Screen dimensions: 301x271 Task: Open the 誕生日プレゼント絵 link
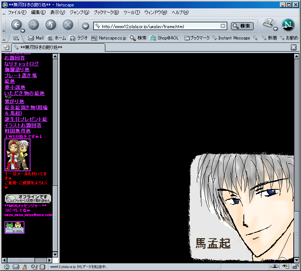26,119
